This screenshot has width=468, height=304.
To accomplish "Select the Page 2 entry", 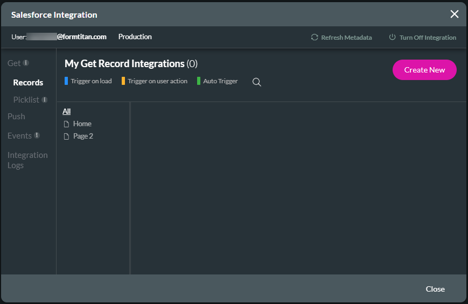I will coord(83,136).
